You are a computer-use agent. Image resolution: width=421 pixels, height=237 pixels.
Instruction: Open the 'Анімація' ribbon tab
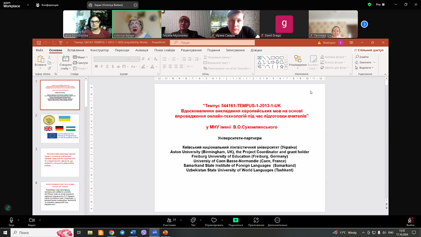click(x=141, y=50)
